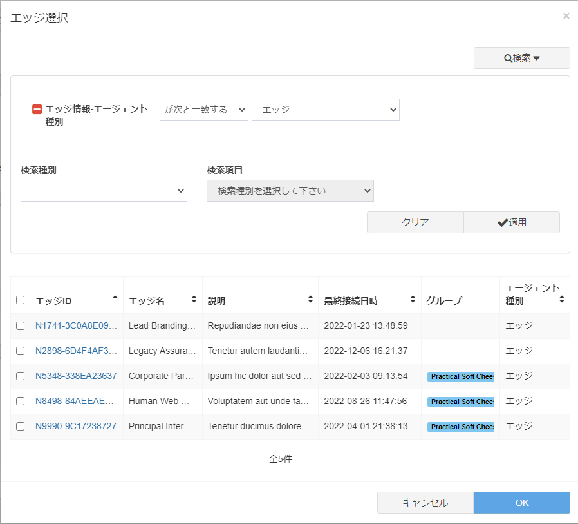Image resolution: width=578 pixels, height=524 pixels.
Task: Open the が次と一致する condition dropdown
Action: (x=203, y=110)
